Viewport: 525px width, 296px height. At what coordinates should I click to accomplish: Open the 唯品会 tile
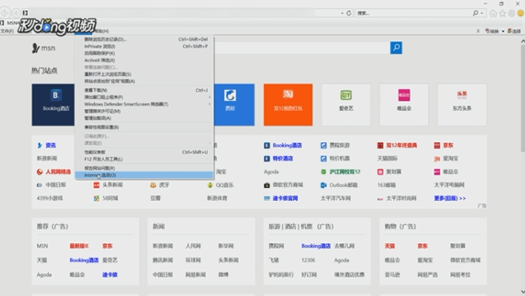(404, 105)
